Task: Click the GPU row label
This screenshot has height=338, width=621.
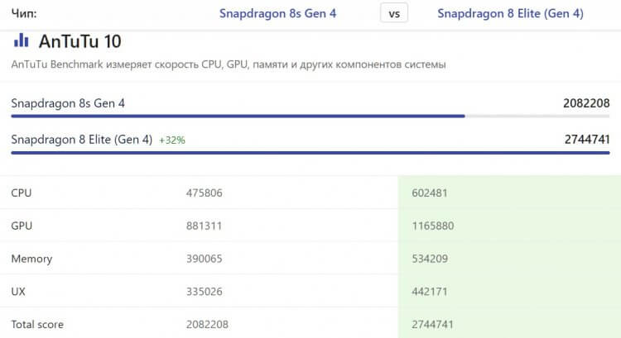Action: (22, 226)
